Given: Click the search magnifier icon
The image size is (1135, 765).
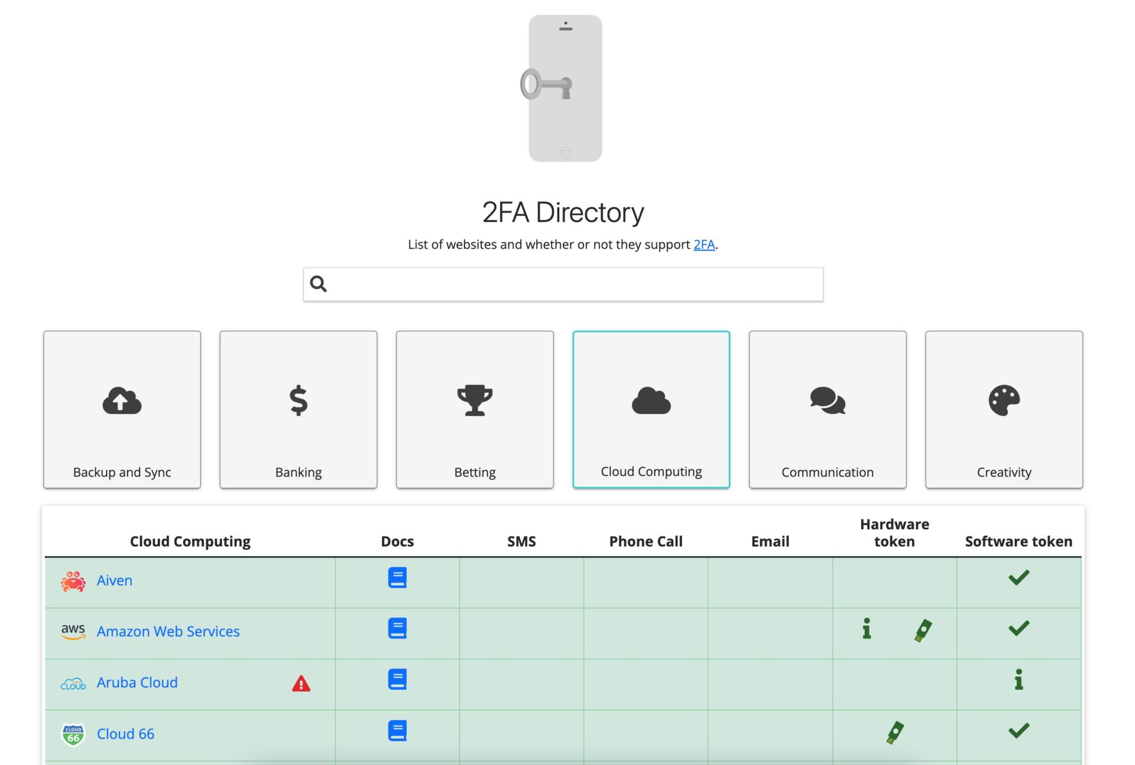Looking at the screenshot, I should pyautogui.click(x=319, y=284).
